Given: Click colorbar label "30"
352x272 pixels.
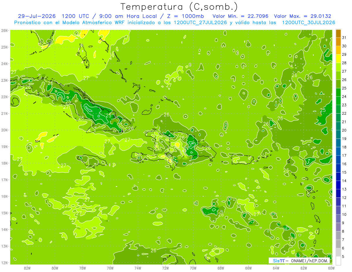Looking at the screenshot, I should 344,46.
